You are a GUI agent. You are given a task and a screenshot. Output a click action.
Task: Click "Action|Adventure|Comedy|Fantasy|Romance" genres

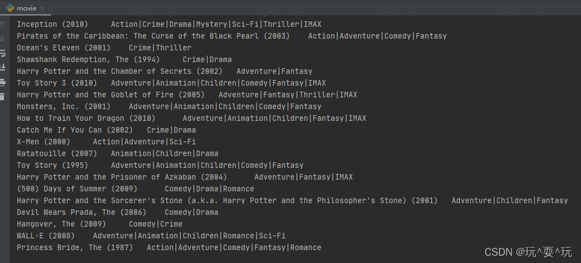(x=234, y=248)
